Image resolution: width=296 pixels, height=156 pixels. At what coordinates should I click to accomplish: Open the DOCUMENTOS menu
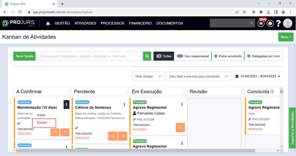coord(169,23)
